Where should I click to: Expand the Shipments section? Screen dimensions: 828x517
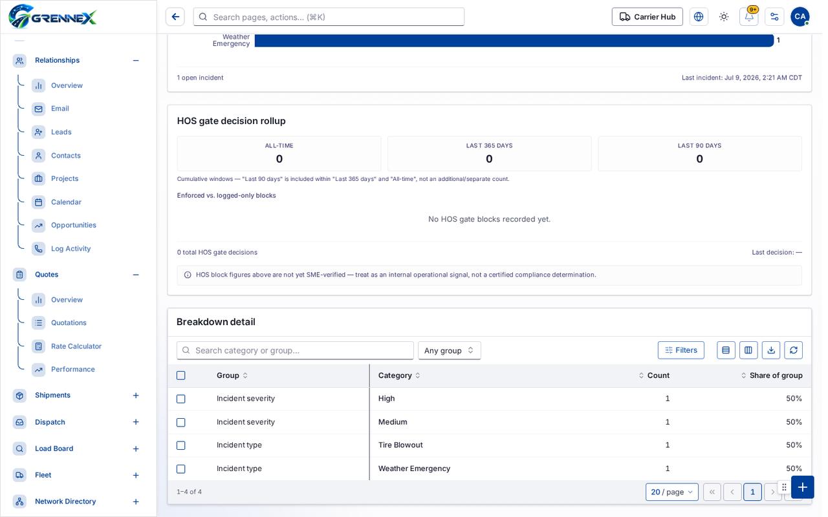(x=136, y=396)
